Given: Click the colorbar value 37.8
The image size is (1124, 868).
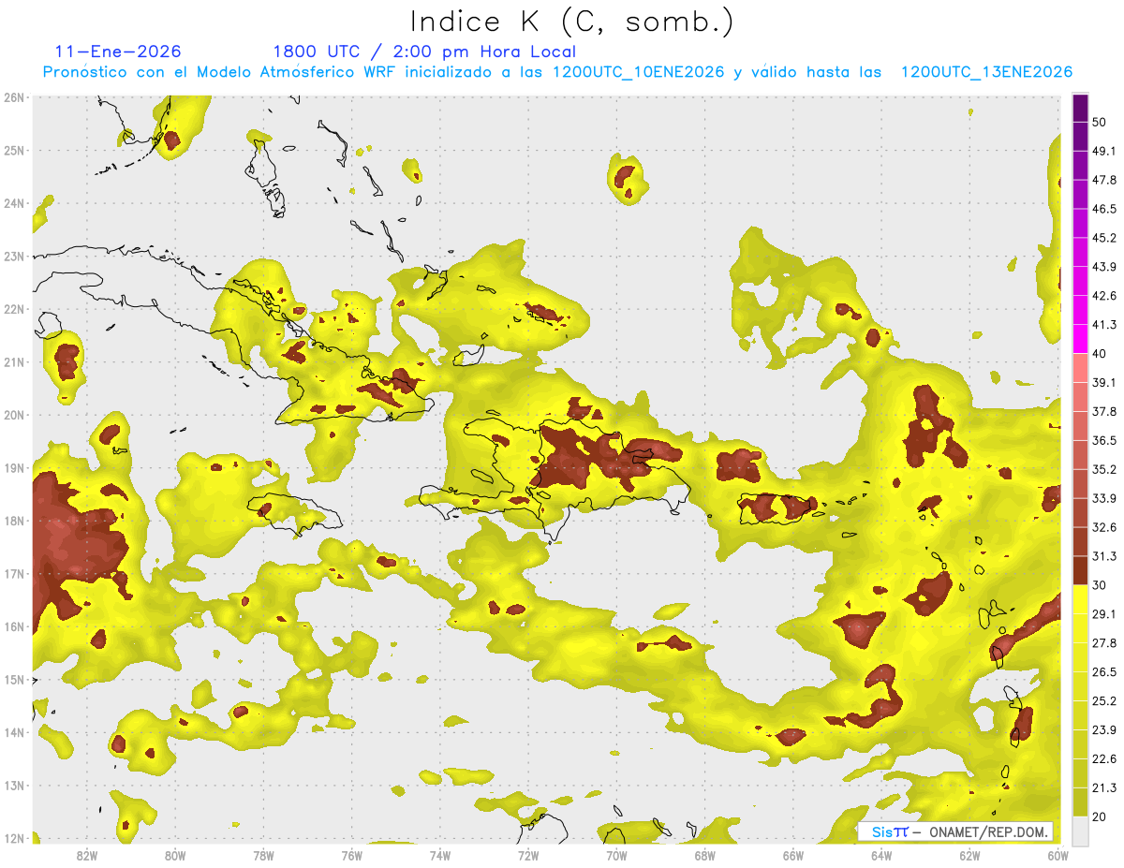Looking at the screenshot, I should [x=1103, y=411].
